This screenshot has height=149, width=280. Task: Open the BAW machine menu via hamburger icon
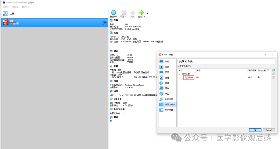[x=104, y=22]
